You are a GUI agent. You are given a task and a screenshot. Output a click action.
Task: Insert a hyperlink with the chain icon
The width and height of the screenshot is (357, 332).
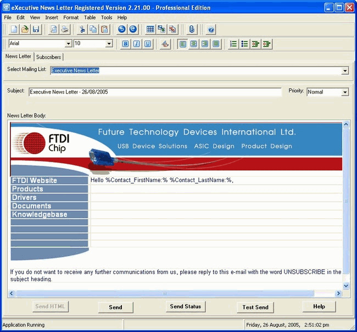[x=172, y=29]
